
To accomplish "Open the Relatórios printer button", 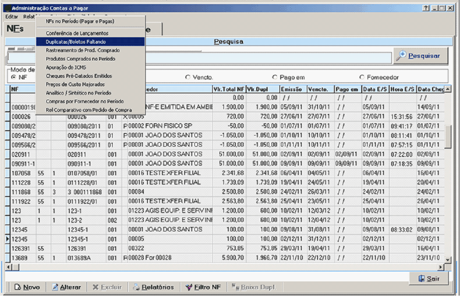I will point(153,287).
